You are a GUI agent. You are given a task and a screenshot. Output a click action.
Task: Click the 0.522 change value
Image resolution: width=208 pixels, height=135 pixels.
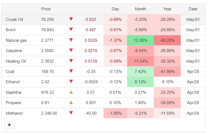pyautogui.click(x=91, y=20)
